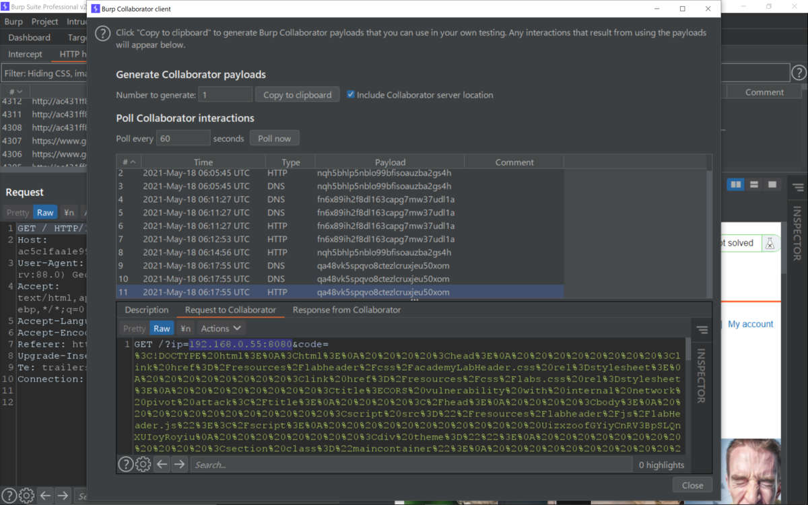Select interaction row 11 HTTP qa48vk5spqvo8ctezlcruxjeu50xom
Image resolution: width=808 pixels, height=505 pixels.
point(340,292)
